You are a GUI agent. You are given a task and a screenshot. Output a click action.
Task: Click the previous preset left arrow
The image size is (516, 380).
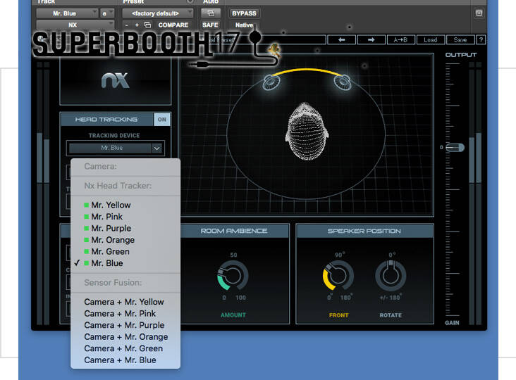[x=341, y=39]
